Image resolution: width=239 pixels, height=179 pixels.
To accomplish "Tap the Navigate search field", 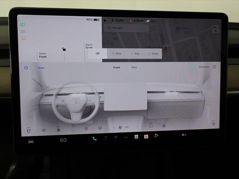I will [127, 28].
